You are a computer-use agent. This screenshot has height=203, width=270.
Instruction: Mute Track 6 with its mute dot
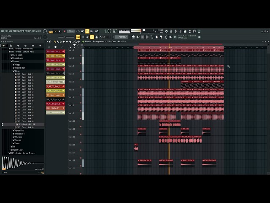tap(81, 95)
